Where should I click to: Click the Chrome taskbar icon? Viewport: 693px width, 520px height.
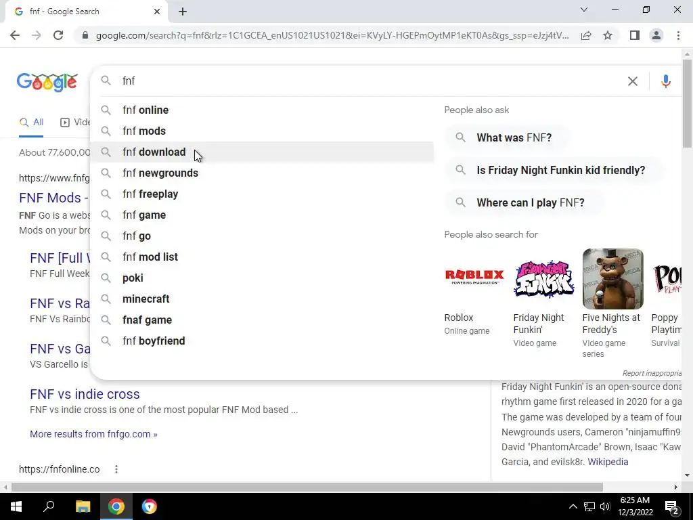pos(116,506)
